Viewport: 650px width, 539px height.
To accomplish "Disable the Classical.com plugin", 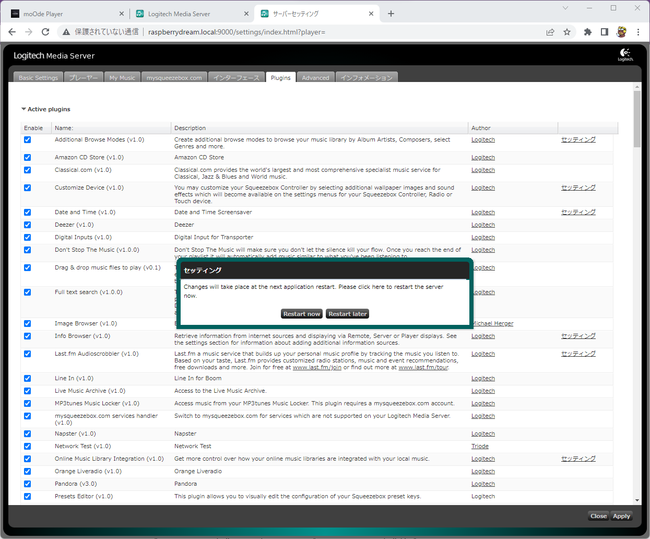I will tap(27, 170).
